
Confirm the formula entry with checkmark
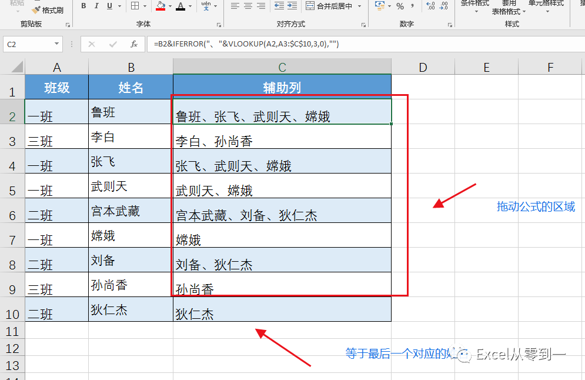tap(113, 45)
